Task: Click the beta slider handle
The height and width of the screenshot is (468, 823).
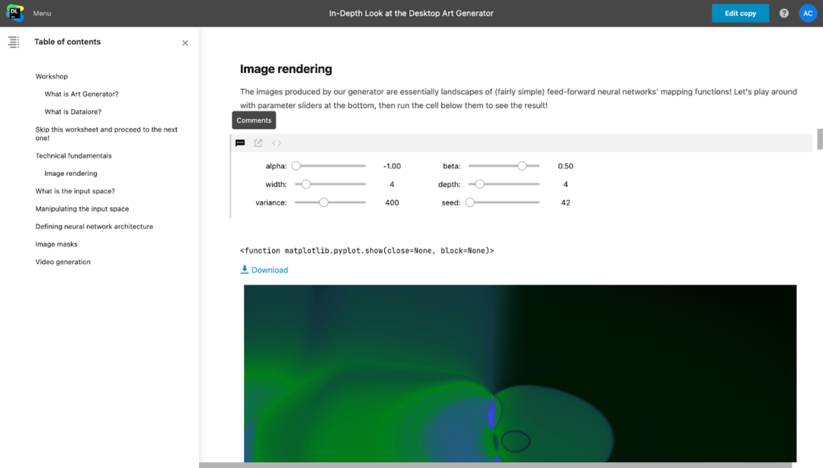Action: click(x=522, y=166)
